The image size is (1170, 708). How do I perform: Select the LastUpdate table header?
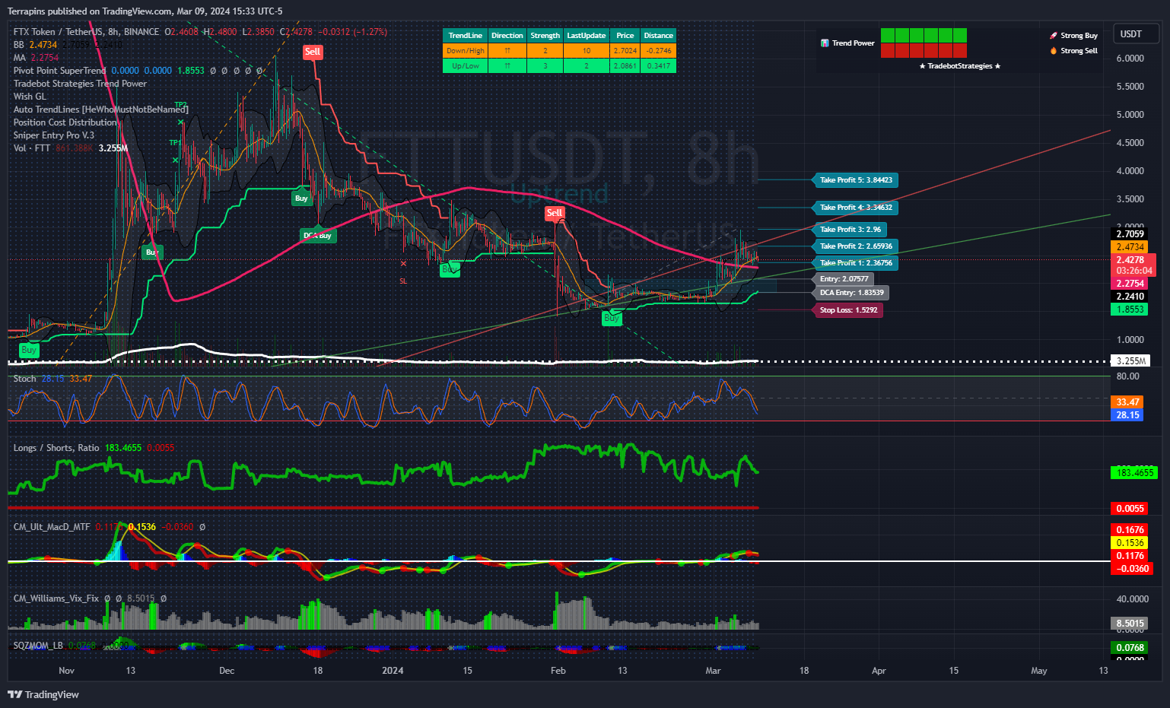[x=587, y=36]
